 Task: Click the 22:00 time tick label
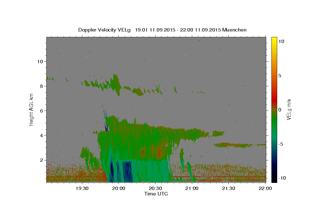265,189
